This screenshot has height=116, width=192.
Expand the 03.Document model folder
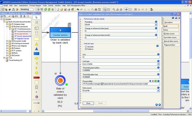[x=7, y=41]
